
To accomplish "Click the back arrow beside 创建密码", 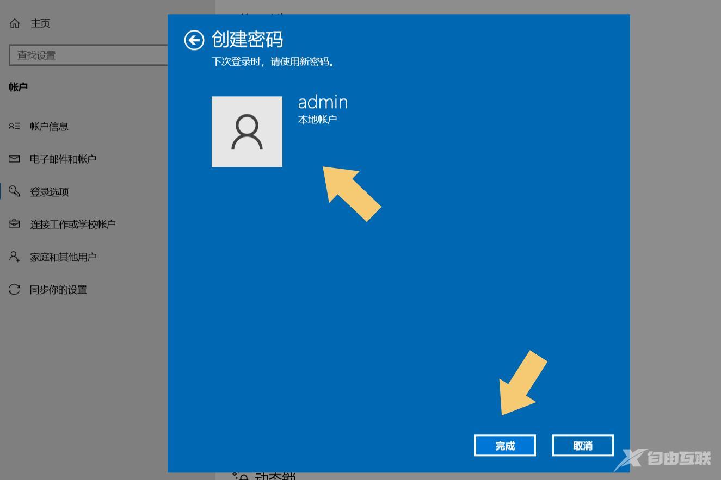I will tap(194, 40).
